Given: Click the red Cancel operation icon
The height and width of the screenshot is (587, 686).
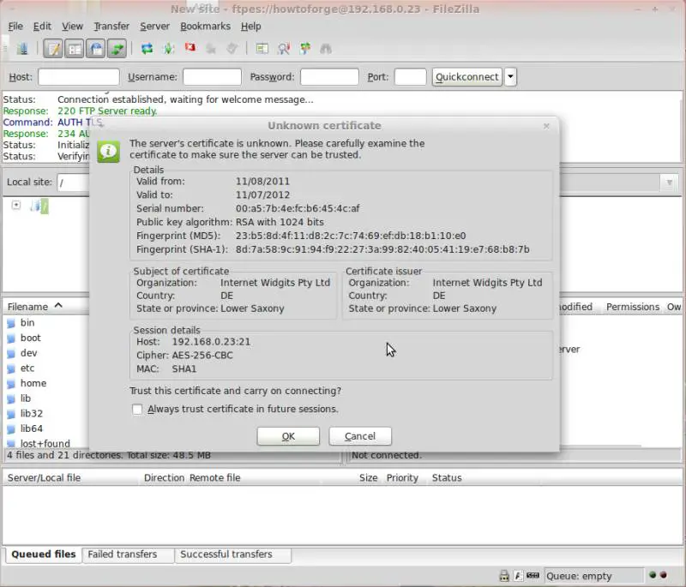Looking at the screenshot, I should (x=190, y=47).
